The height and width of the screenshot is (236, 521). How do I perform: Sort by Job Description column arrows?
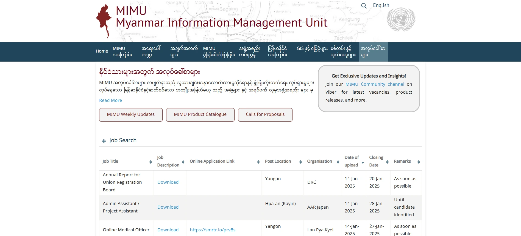(x=183, y=162)
